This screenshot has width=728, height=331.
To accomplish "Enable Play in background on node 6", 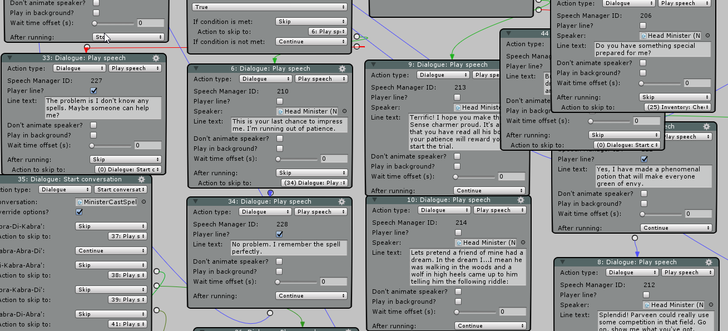I will (x=280, y=149).
